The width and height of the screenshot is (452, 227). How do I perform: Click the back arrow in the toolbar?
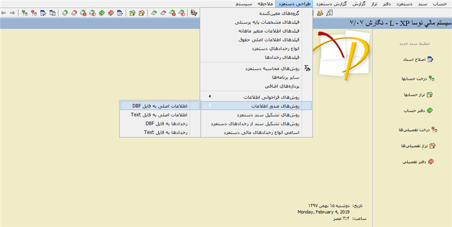pos(4,12)
